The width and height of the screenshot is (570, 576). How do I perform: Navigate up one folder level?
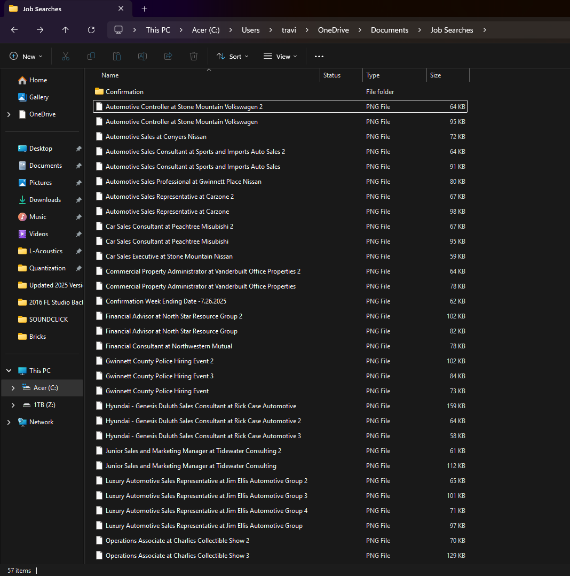point(65,30)
